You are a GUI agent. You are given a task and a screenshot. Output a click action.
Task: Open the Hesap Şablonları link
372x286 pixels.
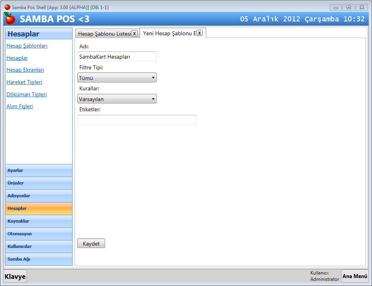point(27,46)
